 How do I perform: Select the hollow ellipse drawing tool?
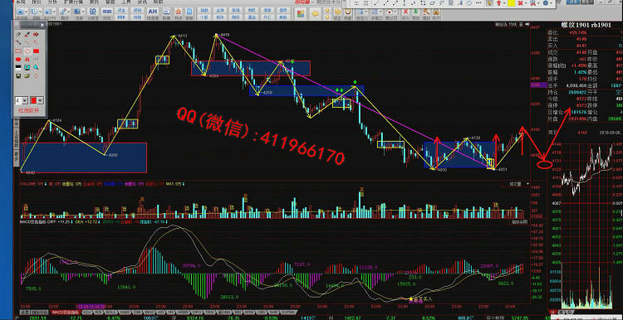(x=27, y=51)
